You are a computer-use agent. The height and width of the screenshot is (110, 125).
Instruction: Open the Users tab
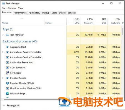point(54,13)
